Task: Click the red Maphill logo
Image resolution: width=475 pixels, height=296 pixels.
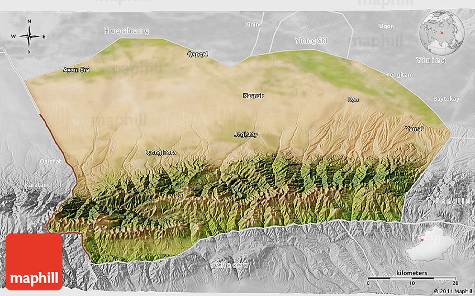Action: pos(34,261)
